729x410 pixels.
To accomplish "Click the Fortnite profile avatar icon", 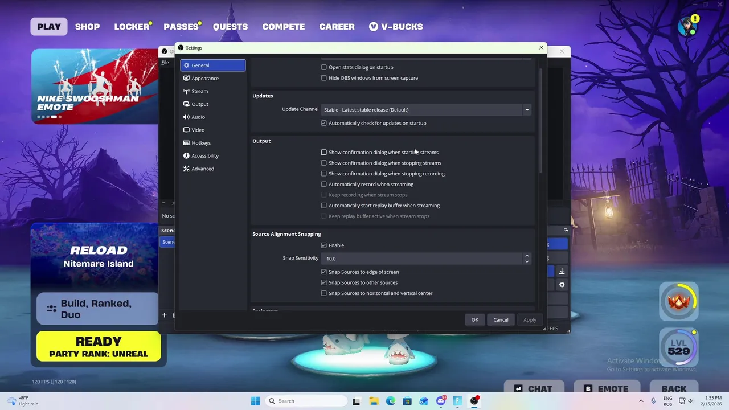I will (x=687, y=27).
